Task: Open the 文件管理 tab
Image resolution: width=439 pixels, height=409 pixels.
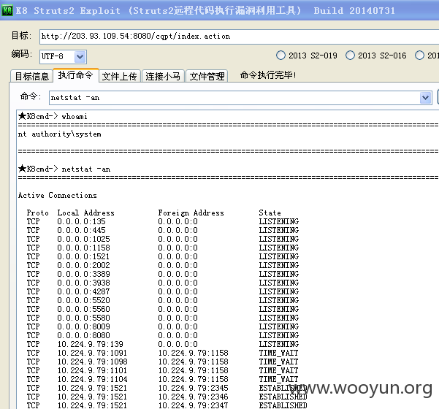Action: click(x=207, y=76)
